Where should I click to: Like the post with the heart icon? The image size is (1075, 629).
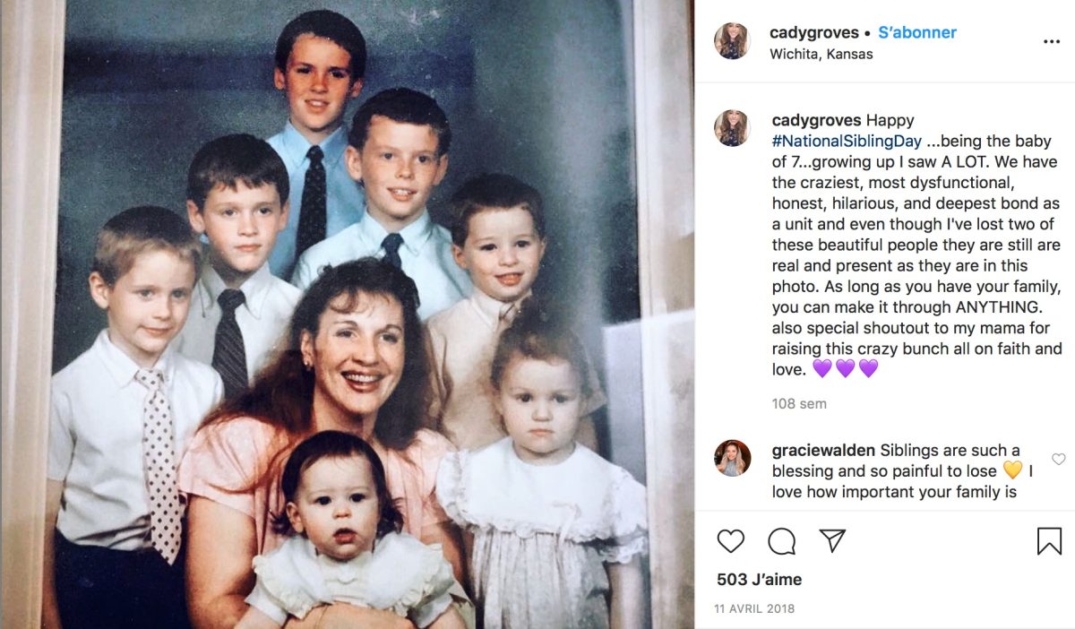click(731, 541)
